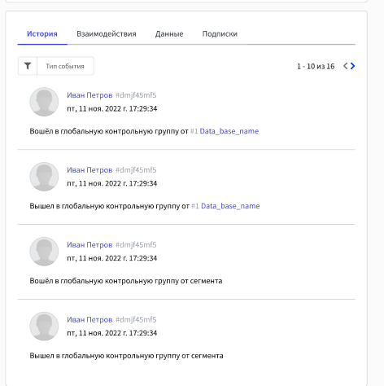Viewport: 384px width, 386px height.
Task: Open Иван Петров link in second entry
Action: pos(89,170)
